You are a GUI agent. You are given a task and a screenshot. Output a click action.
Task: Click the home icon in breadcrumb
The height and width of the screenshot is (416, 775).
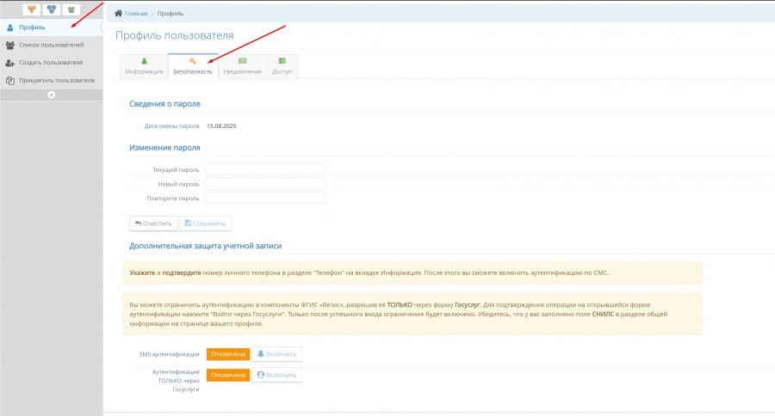point(119,14)
